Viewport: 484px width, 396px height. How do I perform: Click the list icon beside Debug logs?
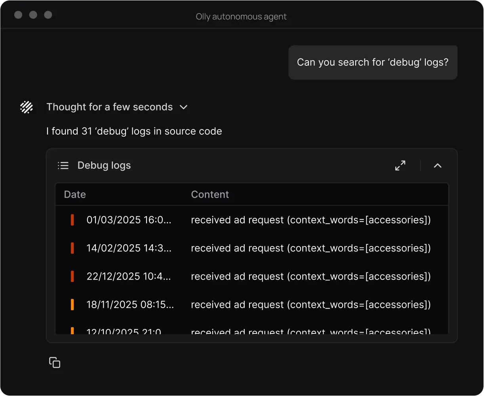pos(63,166)
